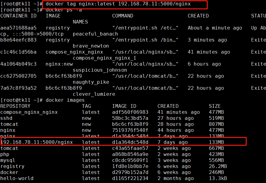
Task: Click container ID aea571688aa5
Action: coord(18,28)
